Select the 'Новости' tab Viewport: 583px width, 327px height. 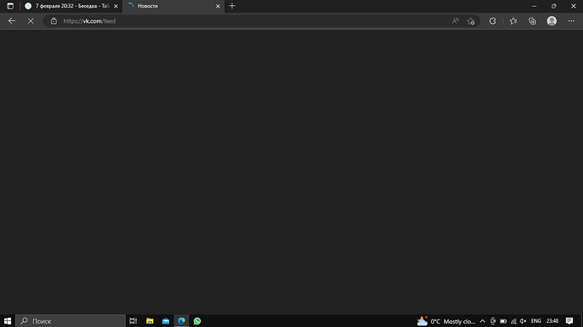(174, 6)
